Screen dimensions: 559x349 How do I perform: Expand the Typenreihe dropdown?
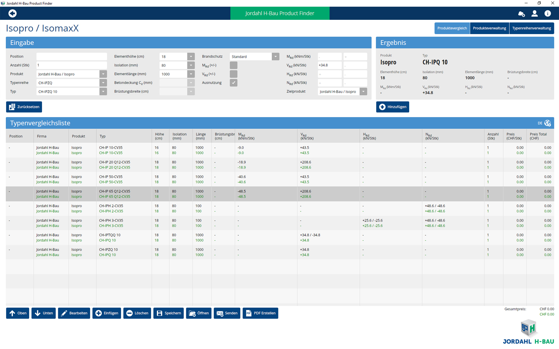(x=103, y=83)
